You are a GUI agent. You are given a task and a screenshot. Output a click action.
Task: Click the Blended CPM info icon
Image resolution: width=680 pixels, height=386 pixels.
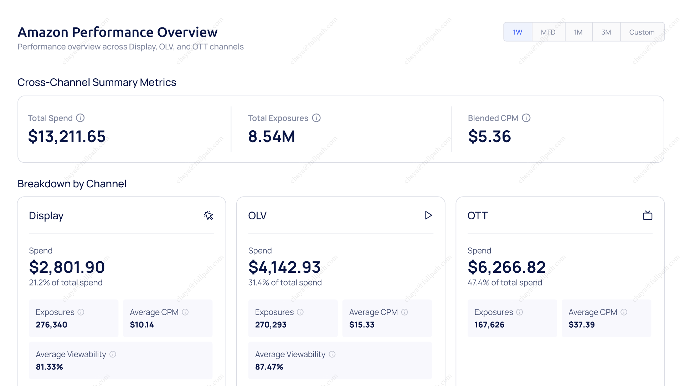point(526,118)
